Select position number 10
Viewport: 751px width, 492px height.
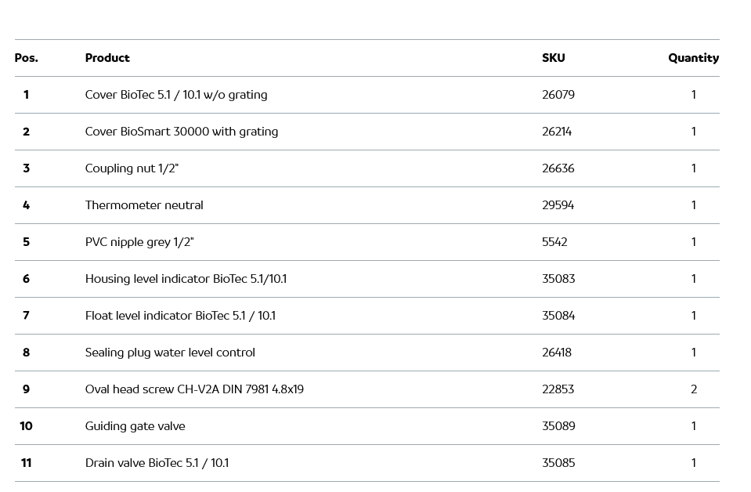pos(26,426)
